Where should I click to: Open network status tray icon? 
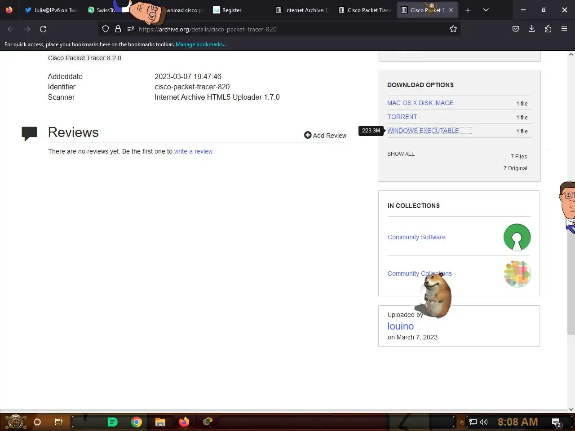point(473,422)
